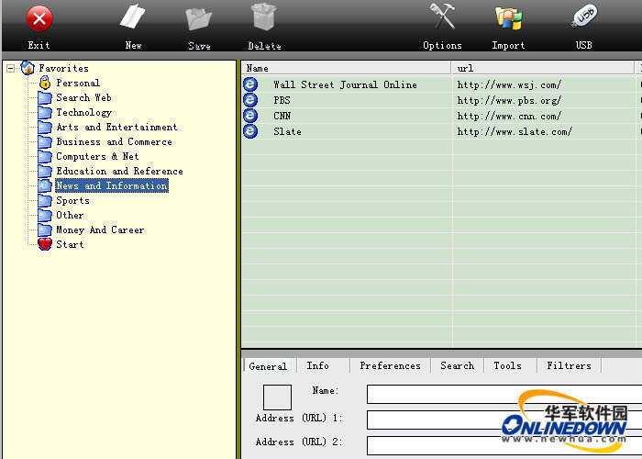
Task: Click the Sports folder icon
Action: click(x=45, y=200)
